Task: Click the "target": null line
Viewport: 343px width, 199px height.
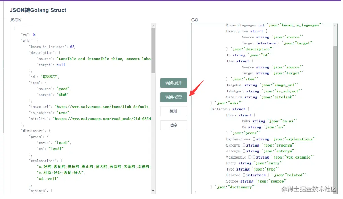Action: point(51,65)
